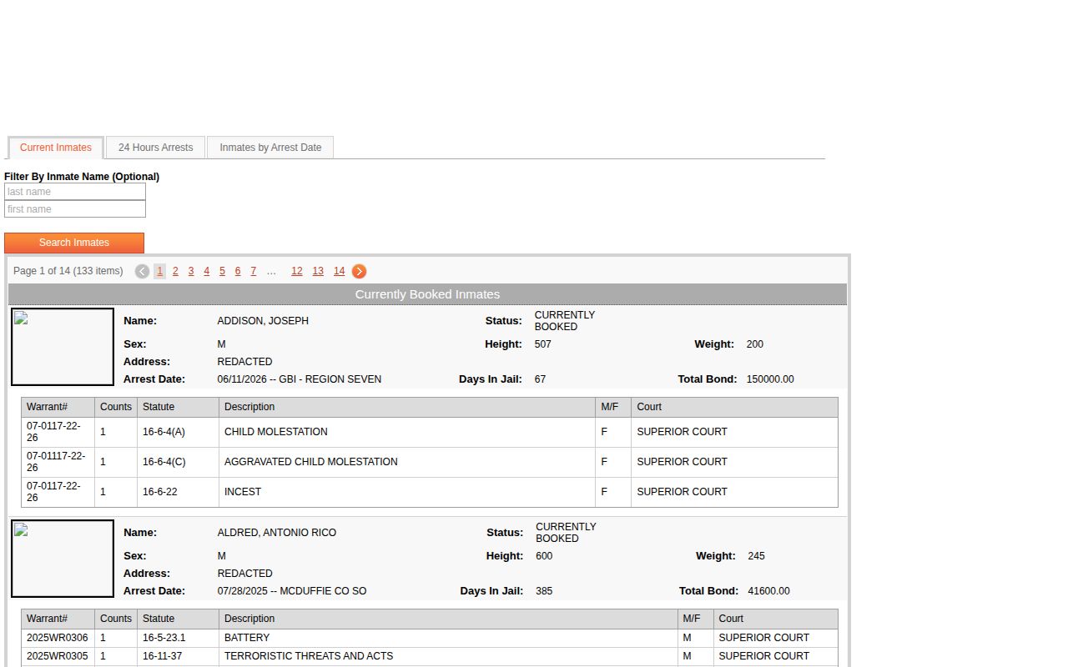Click the AGGRAVATED CHILD MOLESTATION description cell
Image resolution: width=1068 pixels, height=667 pixels.
[x=407, y=462]
